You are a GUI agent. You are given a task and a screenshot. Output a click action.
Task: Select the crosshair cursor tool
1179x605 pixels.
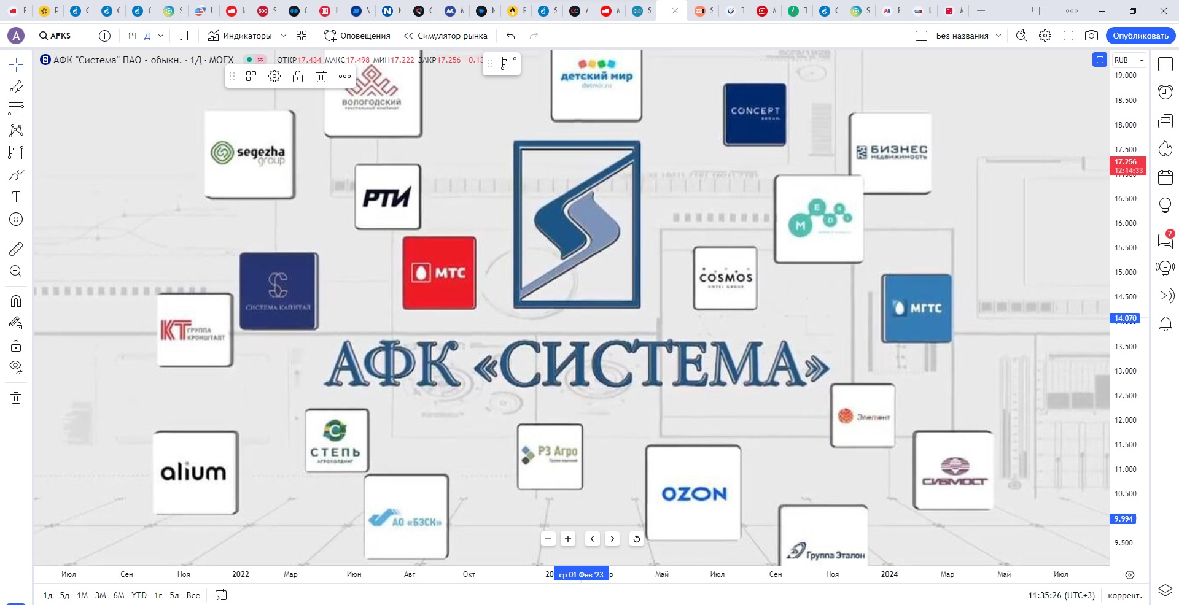click(x=16, y=64)
